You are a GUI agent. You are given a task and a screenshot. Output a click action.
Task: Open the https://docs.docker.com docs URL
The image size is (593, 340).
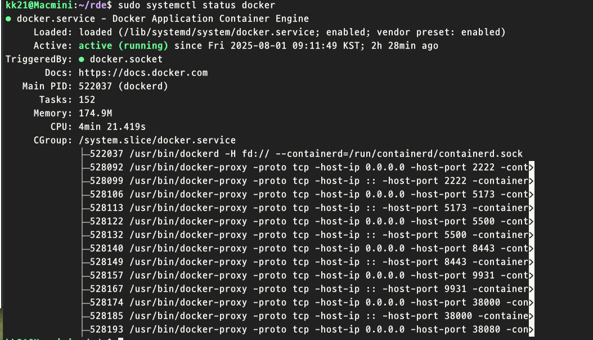143,73
